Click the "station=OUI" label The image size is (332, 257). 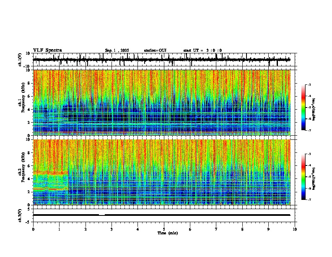click(155, 50)
